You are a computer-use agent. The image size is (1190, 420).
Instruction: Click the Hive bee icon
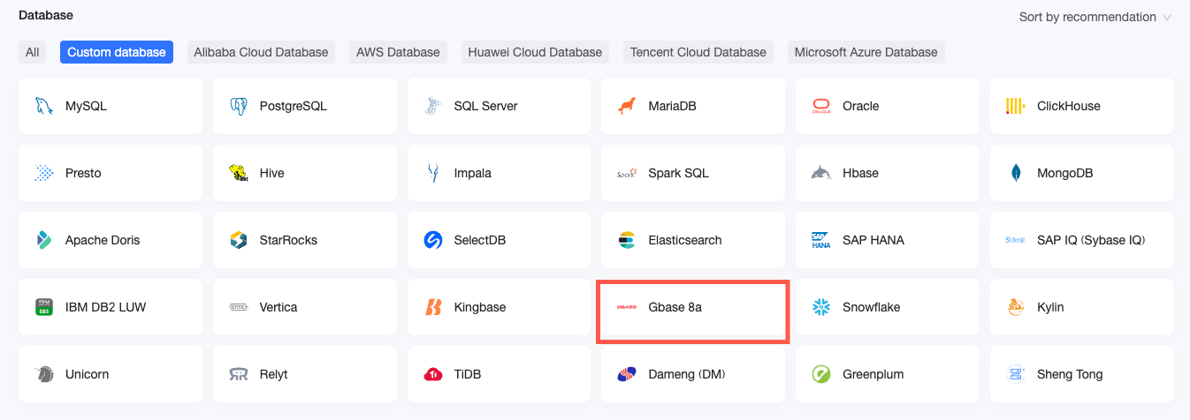(238, 173)
